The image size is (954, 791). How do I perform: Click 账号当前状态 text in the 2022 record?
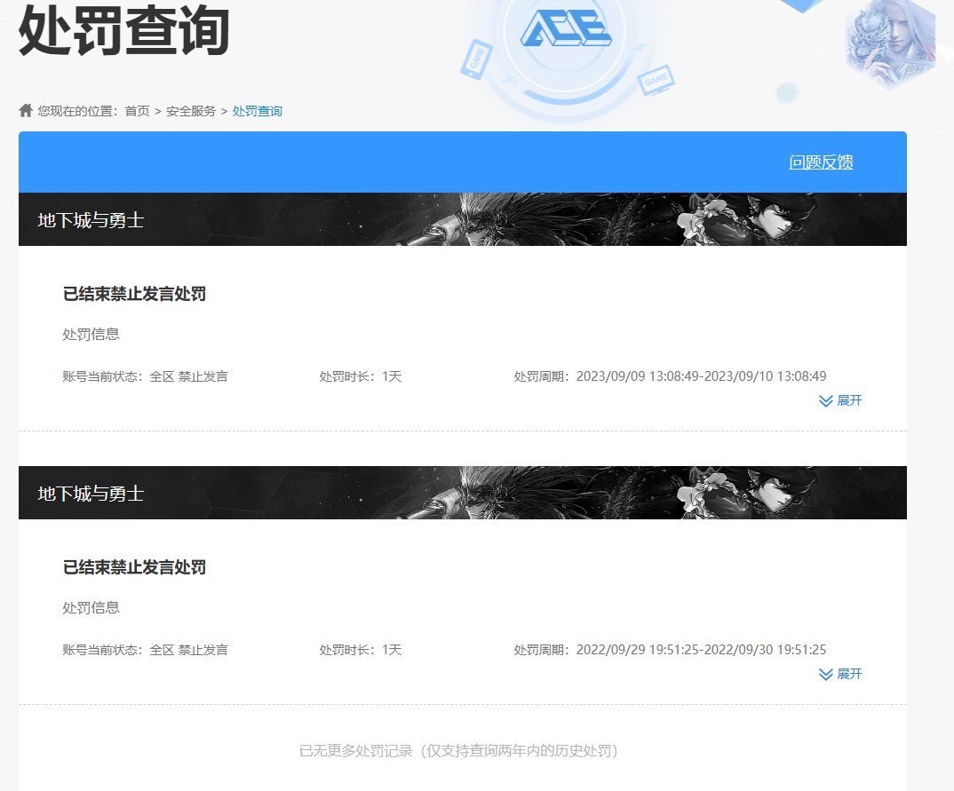pyautogui.click(x=146, y=650)
